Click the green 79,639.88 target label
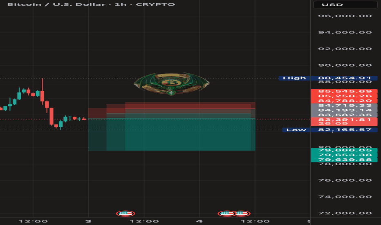Screen dimensions: 381x225 (x=344, y=160)
